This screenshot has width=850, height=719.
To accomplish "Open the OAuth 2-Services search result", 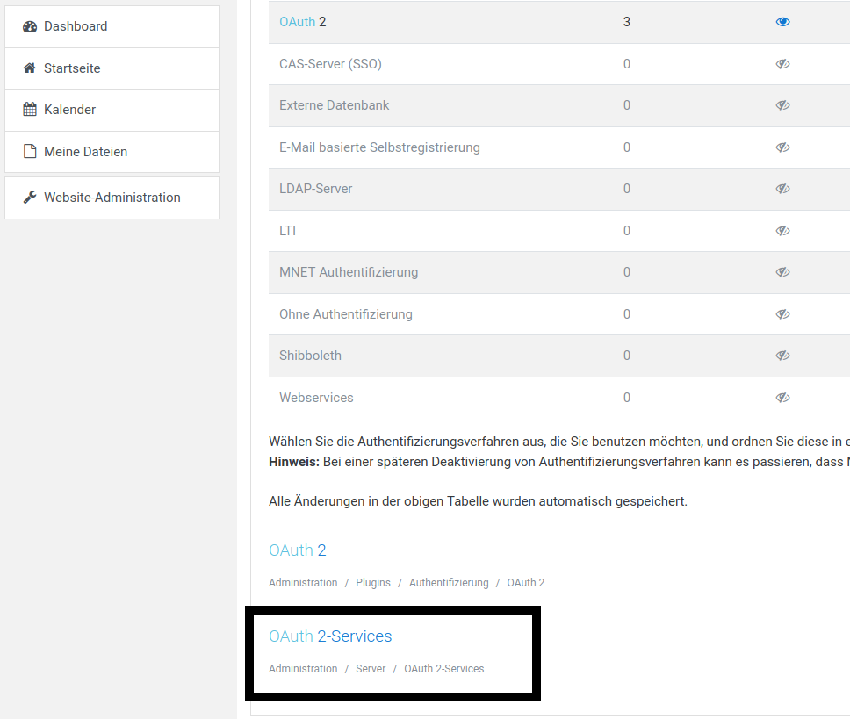I will click(330, 636).
